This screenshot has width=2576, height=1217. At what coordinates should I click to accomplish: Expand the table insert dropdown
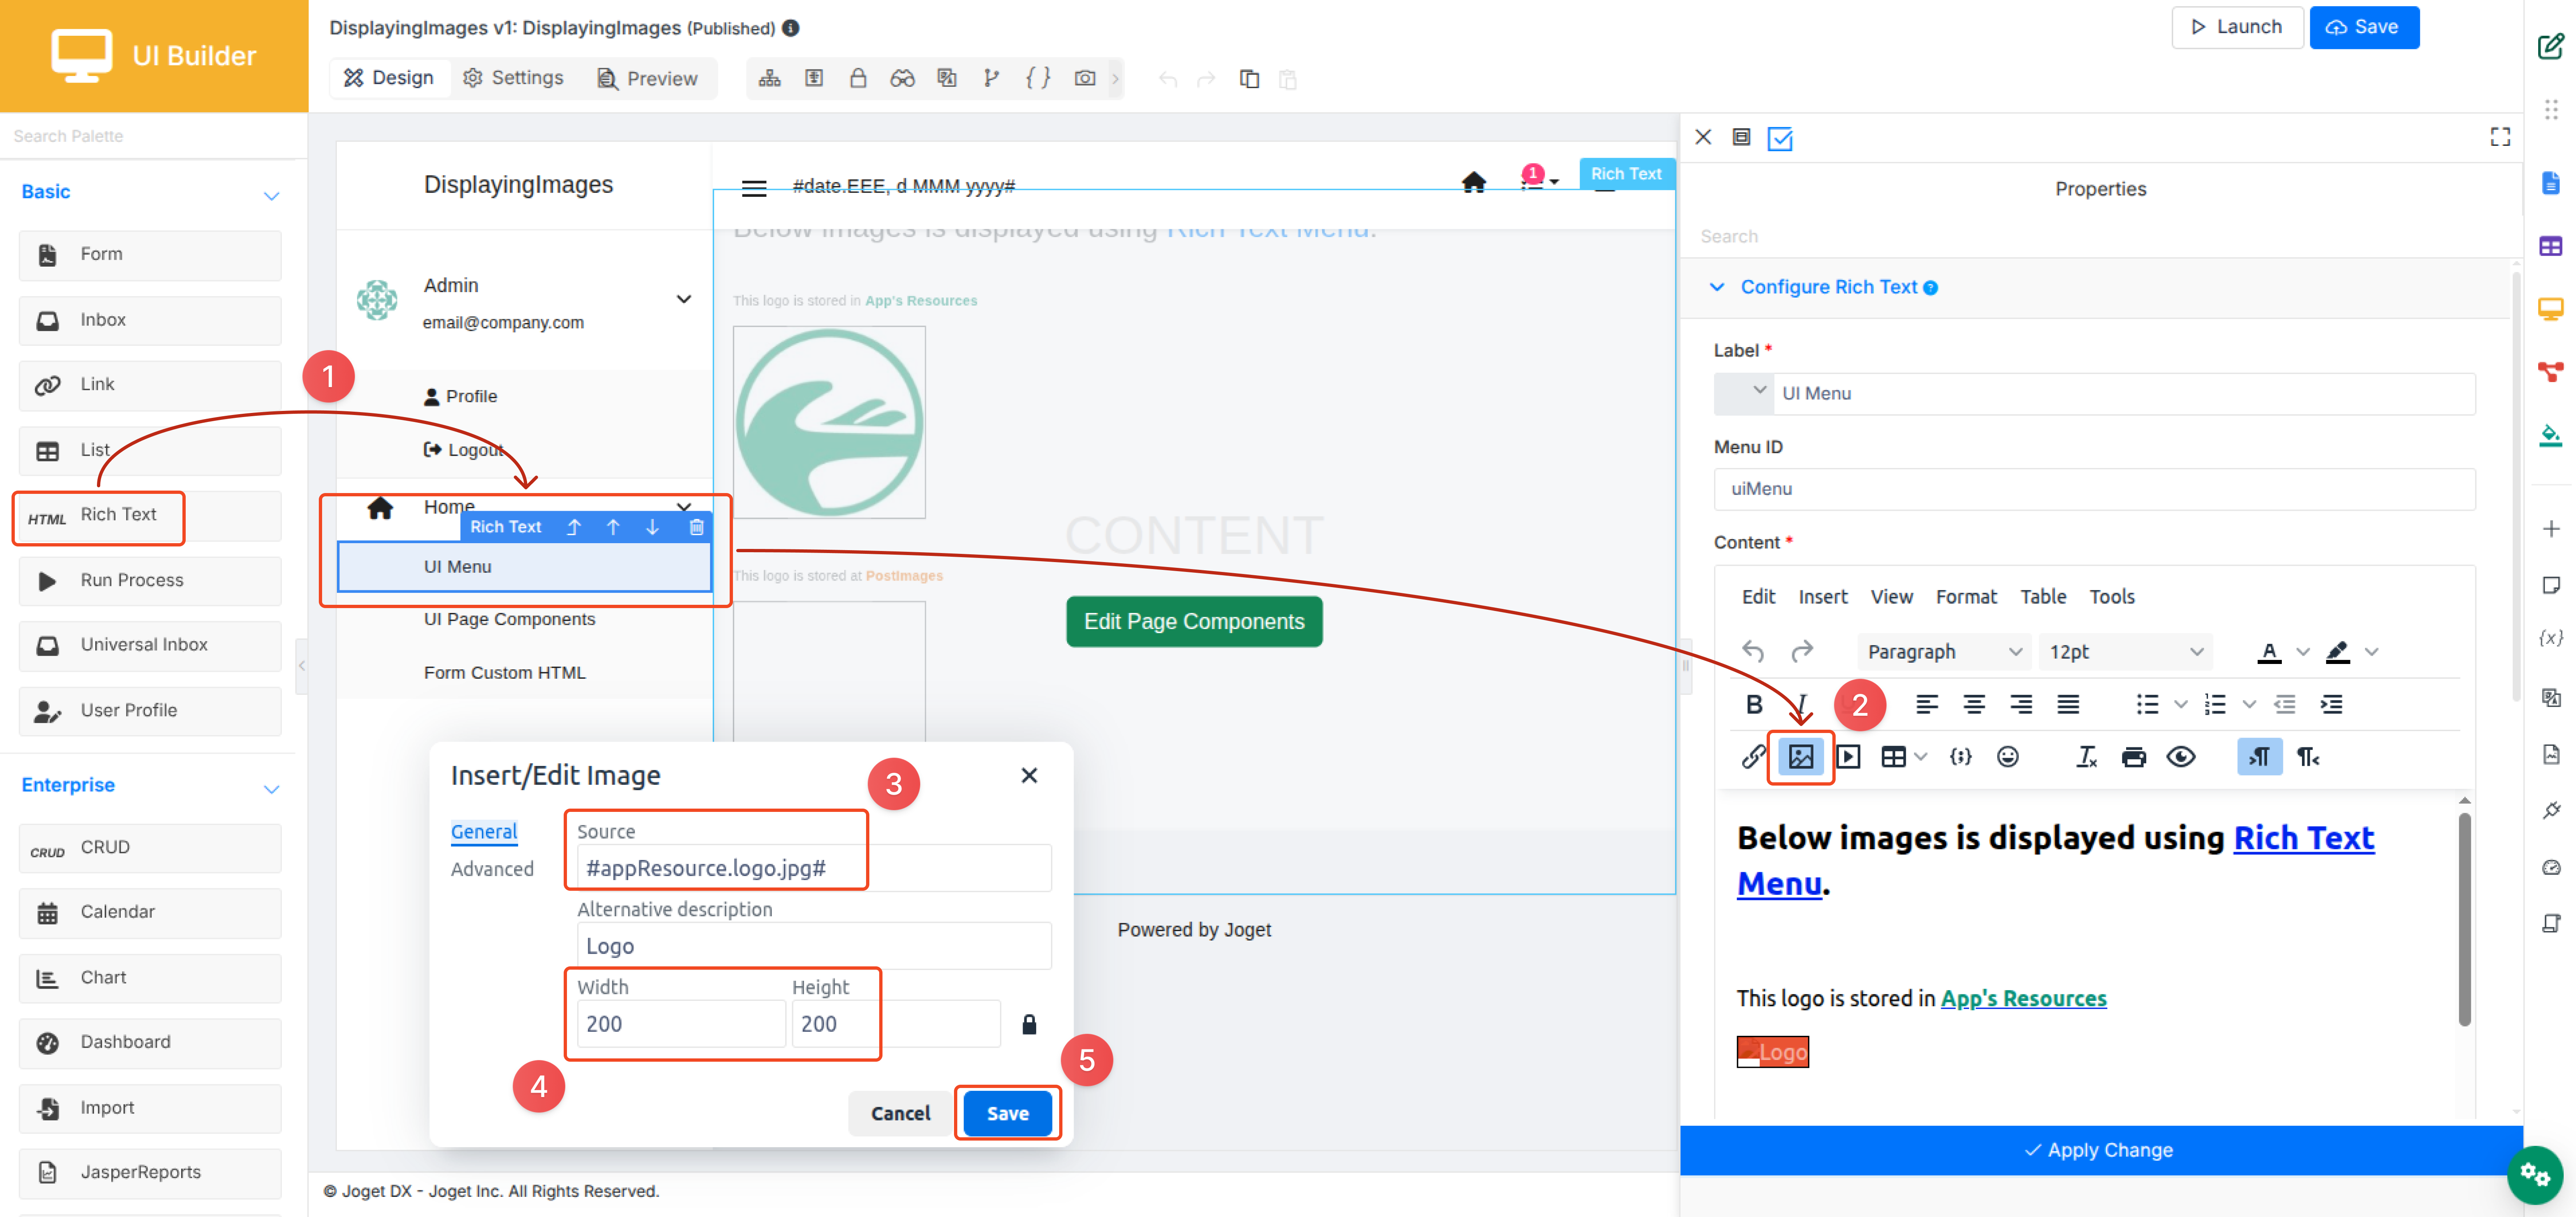pos(1920,757)
